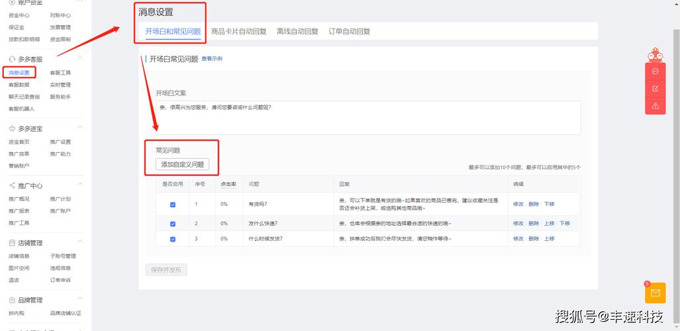
Task: Open 对账中心 in sidebar
Action: tap(60, 15)
